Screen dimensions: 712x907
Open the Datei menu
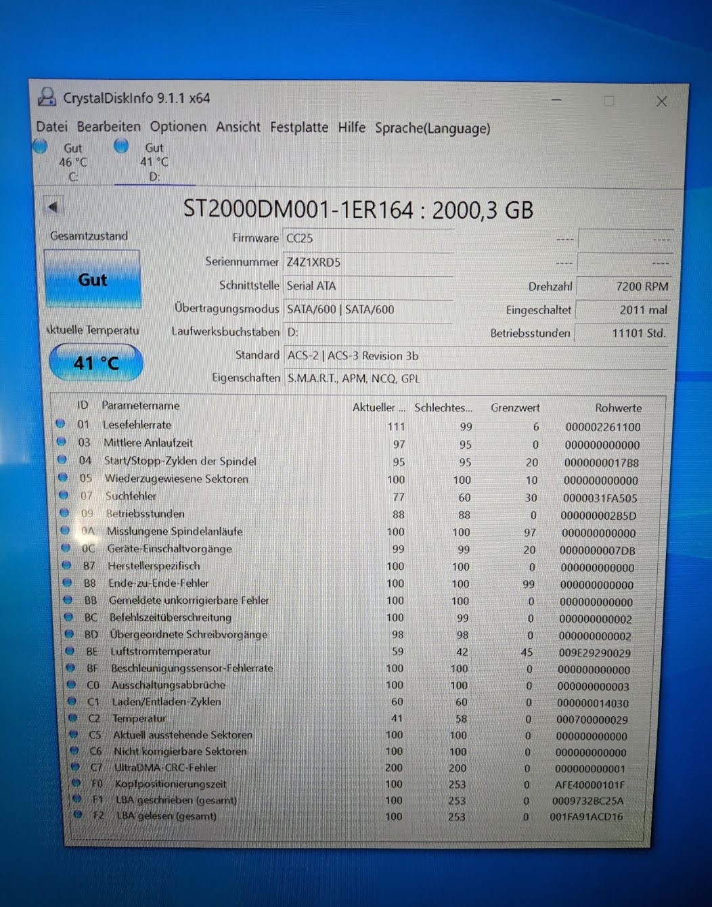click(x=51, y=127)
